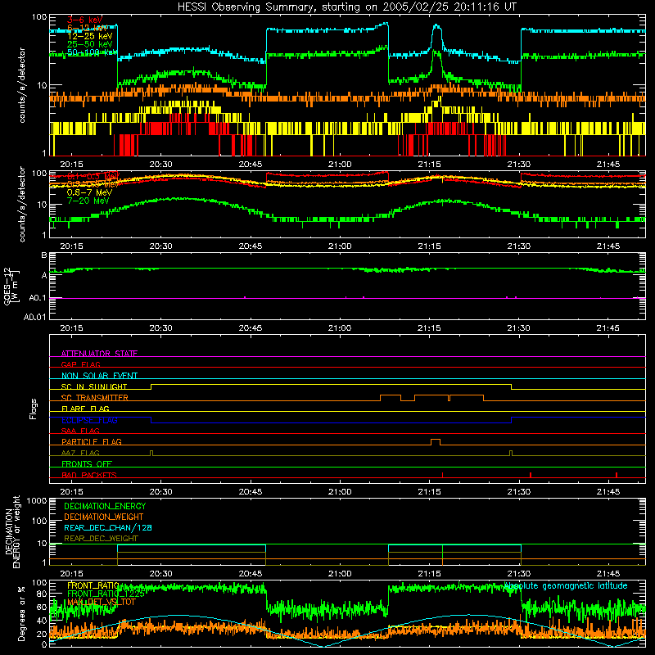Click the GAP_FLAG label
655x655 pixels.
tap(80, 364)
